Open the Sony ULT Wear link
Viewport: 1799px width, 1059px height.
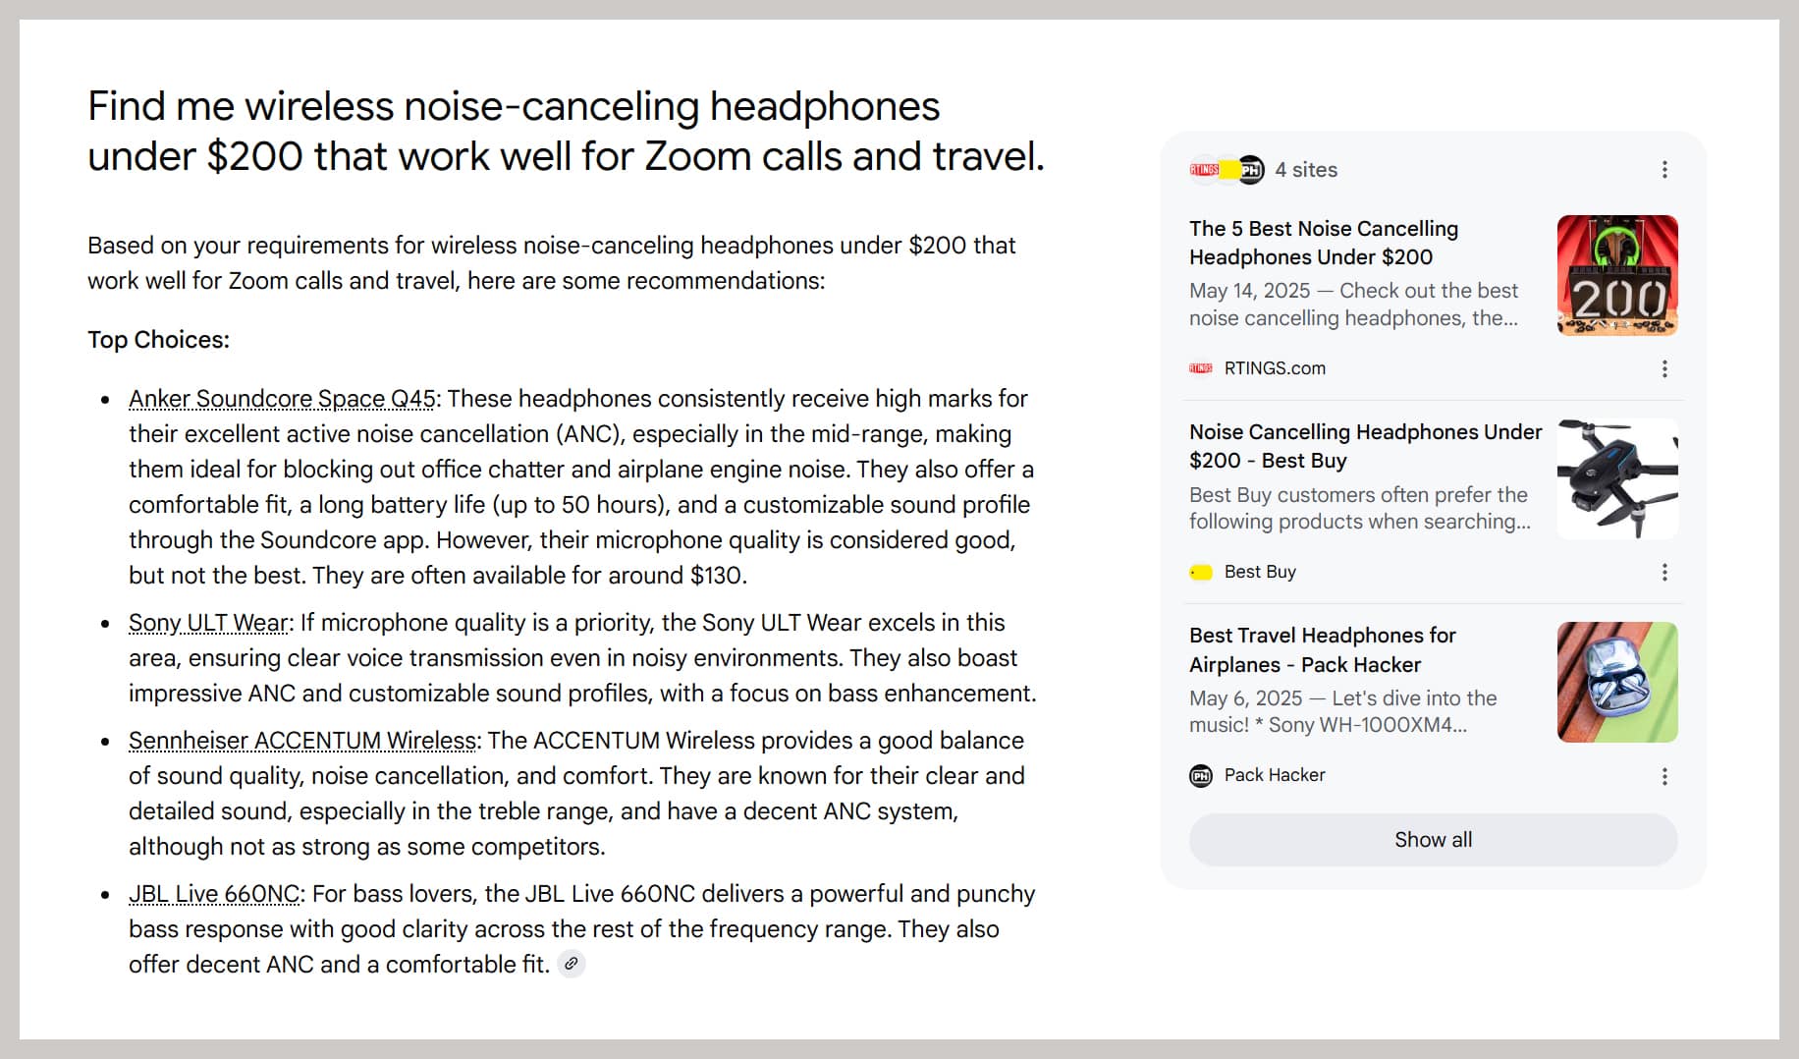205,622
